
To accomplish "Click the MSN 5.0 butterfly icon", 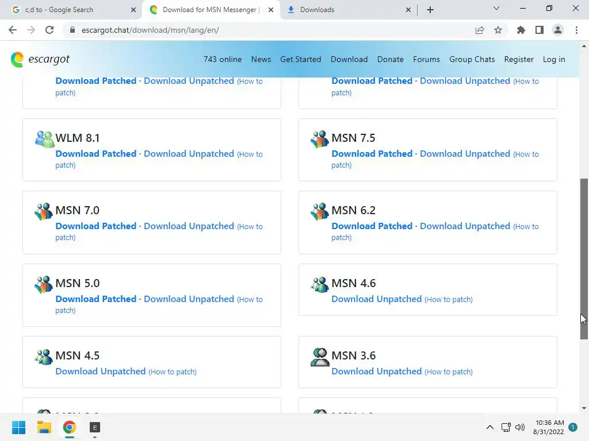I will tap(44, 284).
